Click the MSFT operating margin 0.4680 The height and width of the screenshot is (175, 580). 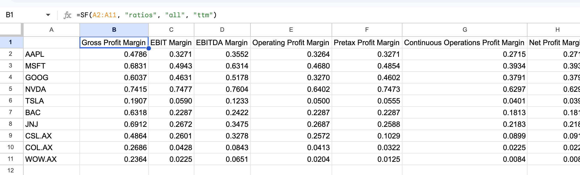291,66
